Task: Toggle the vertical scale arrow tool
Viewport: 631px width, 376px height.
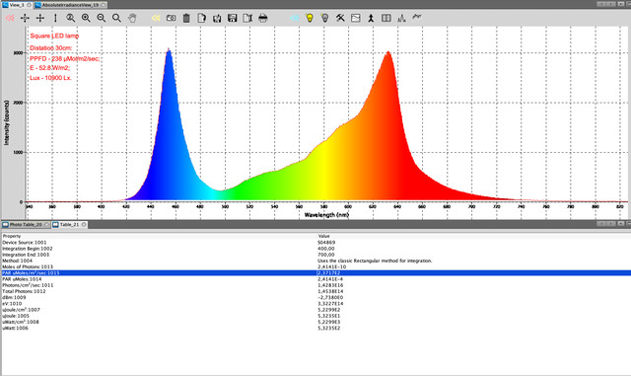Action: [55, 18]
